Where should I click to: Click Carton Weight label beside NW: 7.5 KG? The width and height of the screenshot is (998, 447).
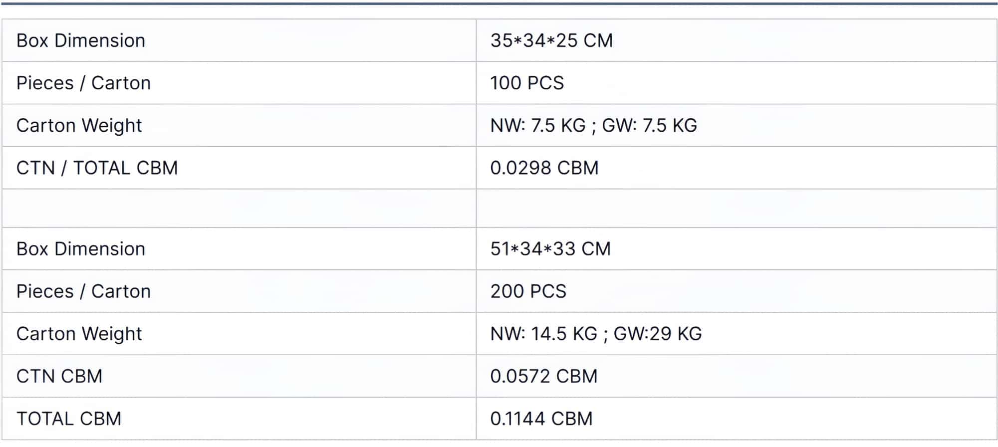point(79,125)
